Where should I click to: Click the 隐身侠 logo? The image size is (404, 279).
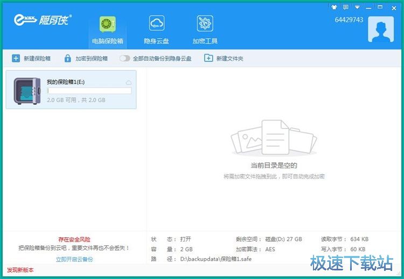point(43,20)
